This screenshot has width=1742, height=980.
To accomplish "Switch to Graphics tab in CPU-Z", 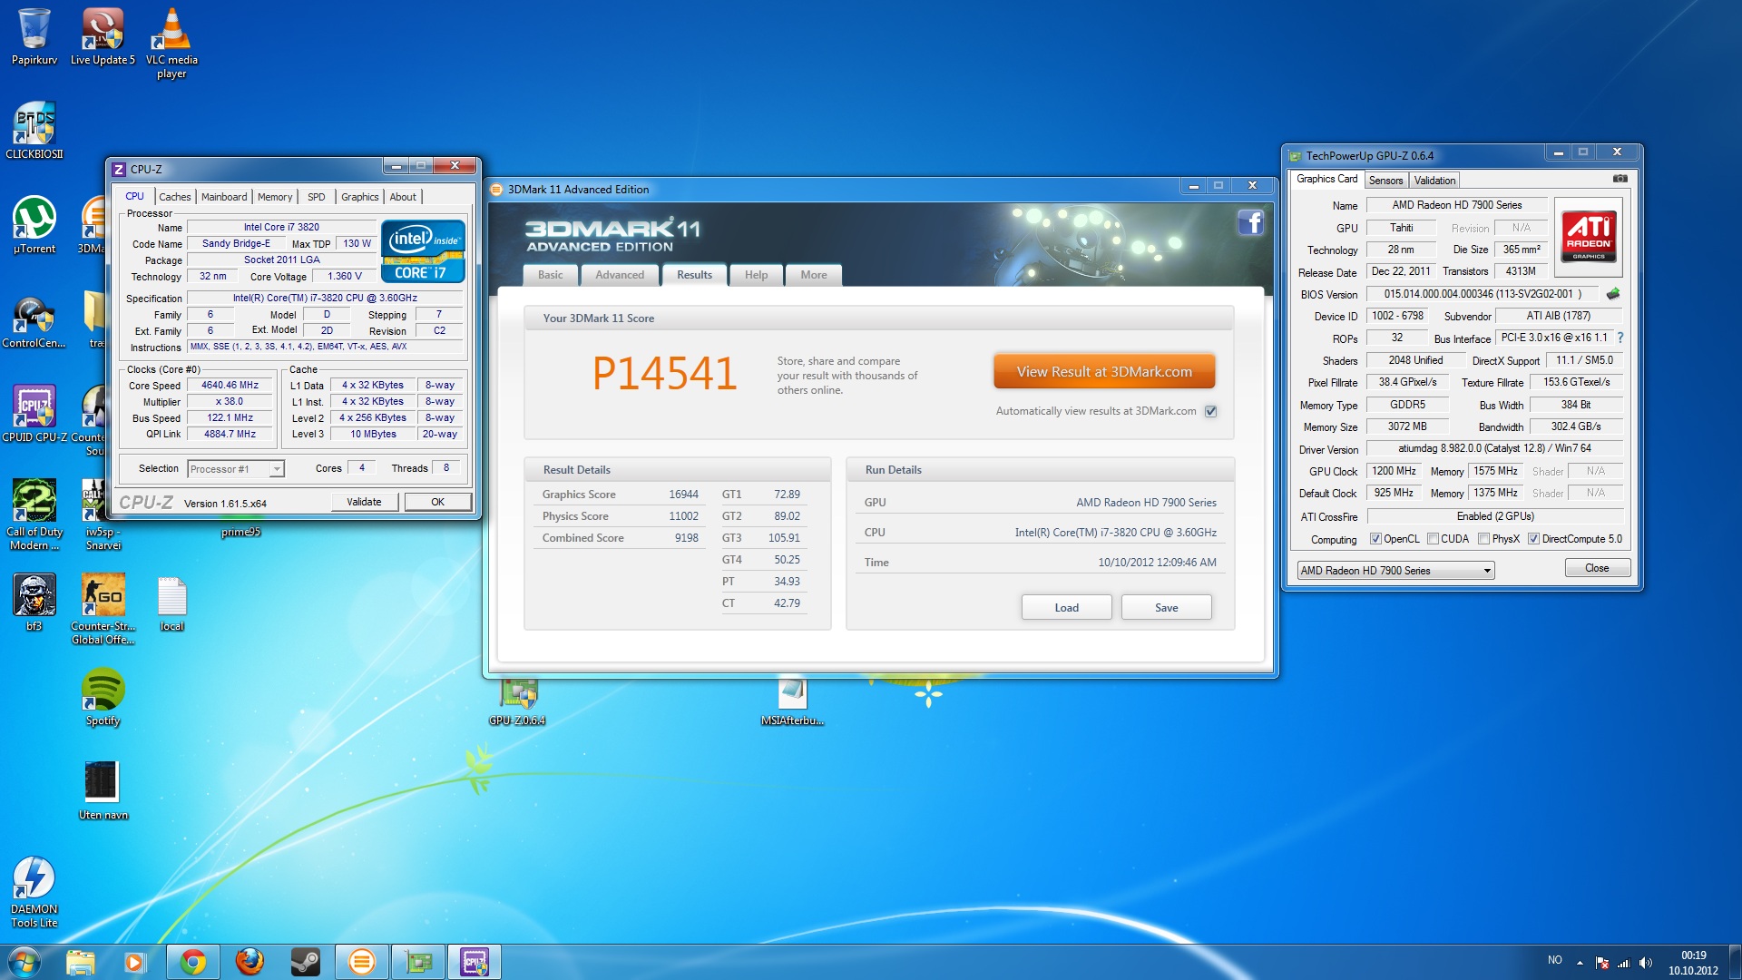I will pos(360,197).
